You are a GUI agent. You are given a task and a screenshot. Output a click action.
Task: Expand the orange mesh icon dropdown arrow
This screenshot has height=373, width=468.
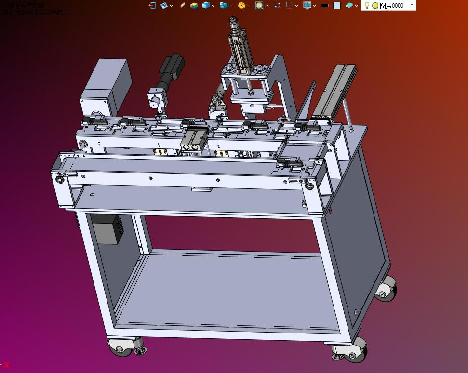(249, 6)
